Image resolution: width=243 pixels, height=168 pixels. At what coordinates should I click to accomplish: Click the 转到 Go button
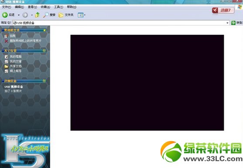236,23
